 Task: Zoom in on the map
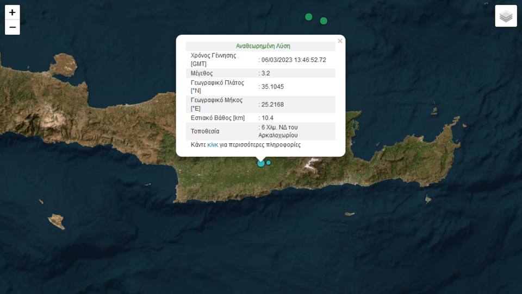(x=13, y=12)
